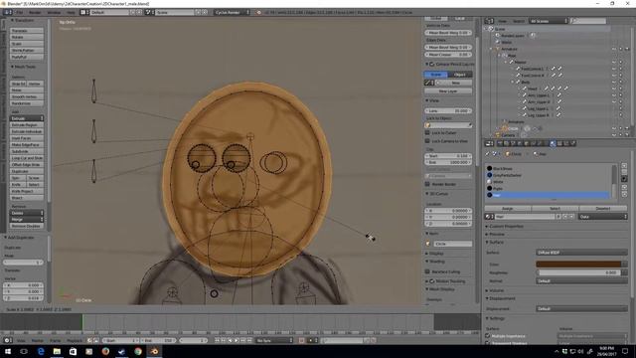Open the timeline Marker menu

[38, 340]
